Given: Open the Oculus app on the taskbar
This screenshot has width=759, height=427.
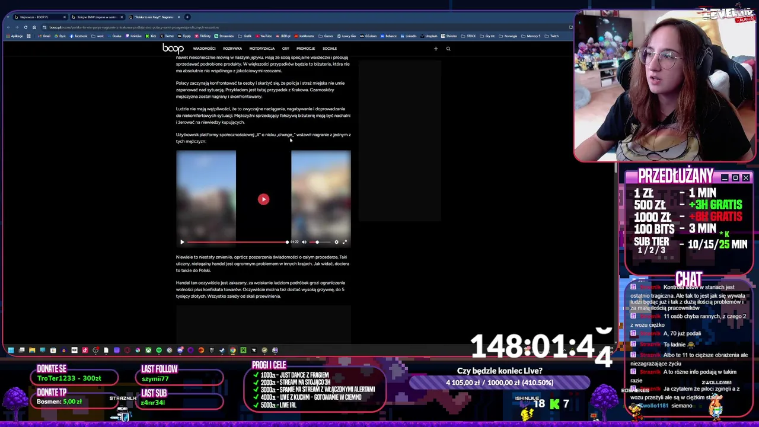Looking at the screenshot, I should [x=75, y=350].
